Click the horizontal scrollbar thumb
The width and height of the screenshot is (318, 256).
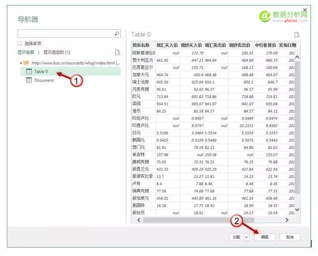click(198, 220)
